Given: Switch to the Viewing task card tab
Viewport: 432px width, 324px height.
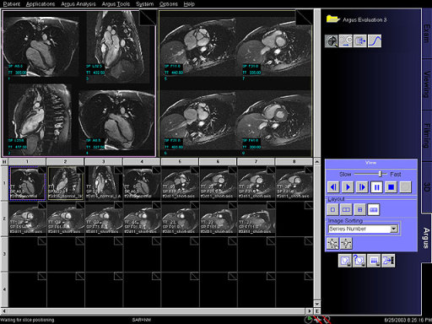Looking at the screenshot, I should (426, 84).
